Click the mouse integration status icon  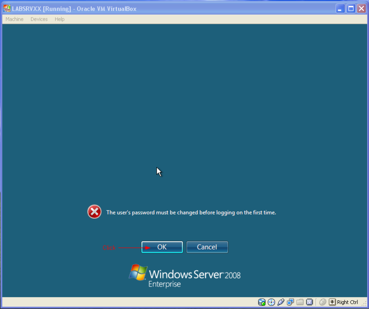point(322,302)
